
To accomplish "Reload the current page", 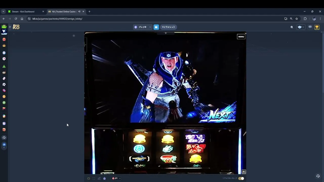I will pos(16,19).
